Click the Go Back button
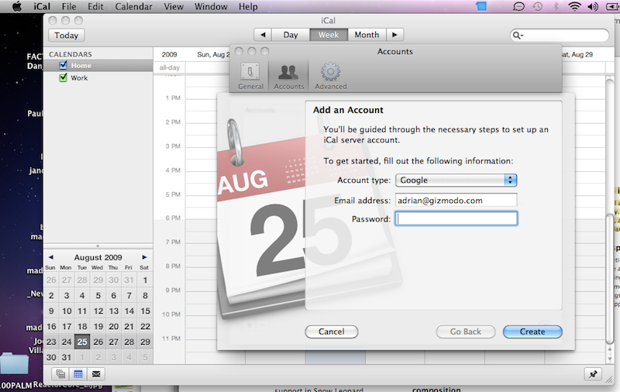 (x=466, y=332)
